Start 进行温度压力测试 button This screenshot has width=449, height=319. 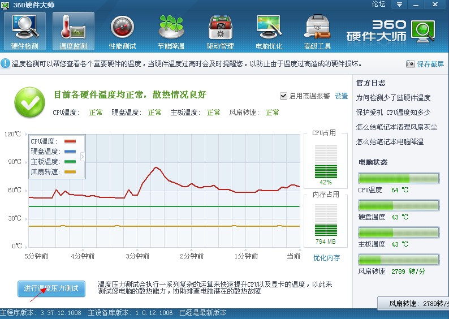(x=51, y=288)
